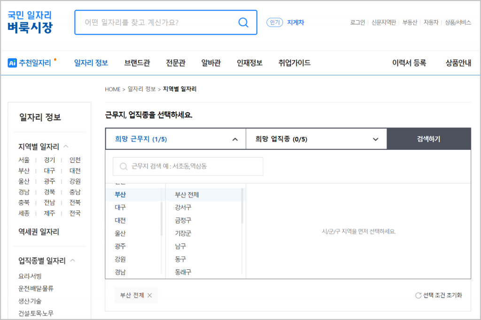
Task: Click the search magnifier icon in the top bar
Action: coord(243,23)
